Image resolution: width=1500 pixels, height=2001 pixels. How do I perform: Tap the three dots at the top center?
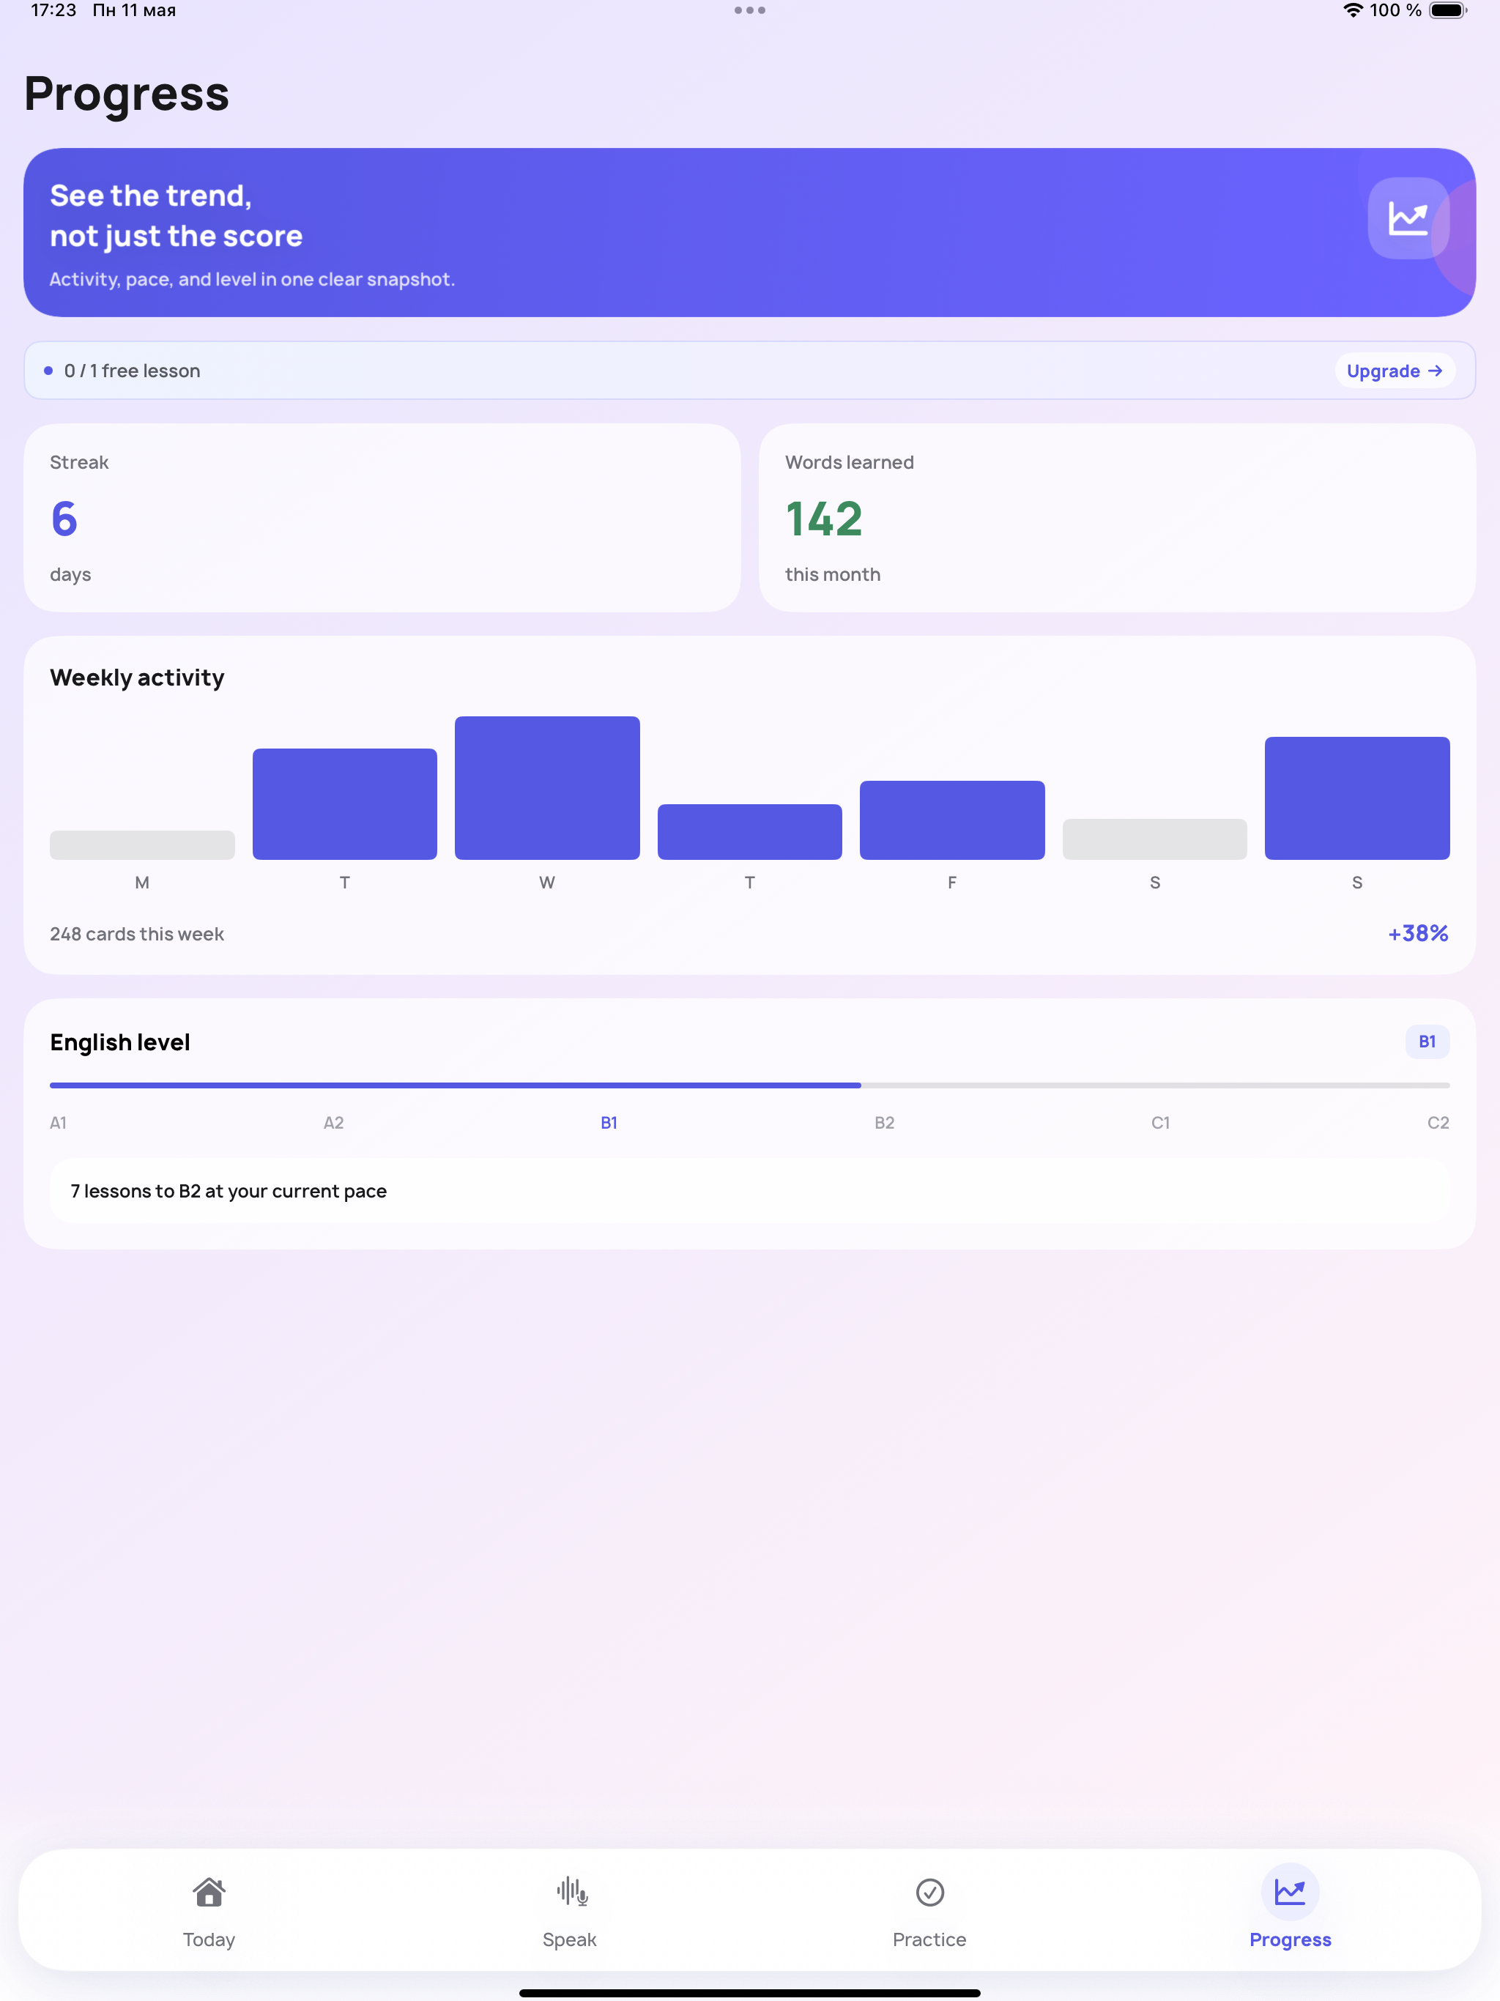click(750, 10)
